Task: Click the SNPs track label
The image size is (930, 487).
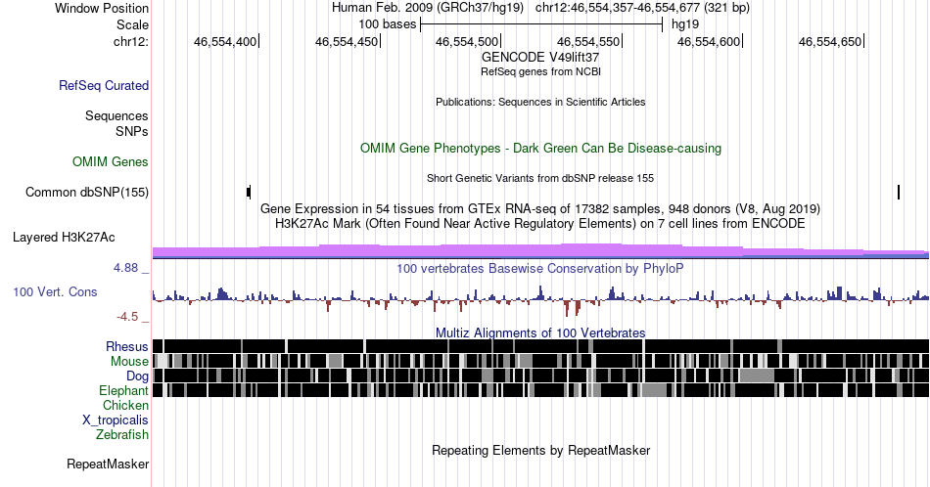Action: (132, 131)
